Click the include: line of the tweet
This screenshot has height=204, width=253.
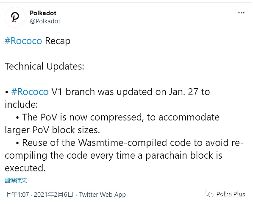click(21, 104)
